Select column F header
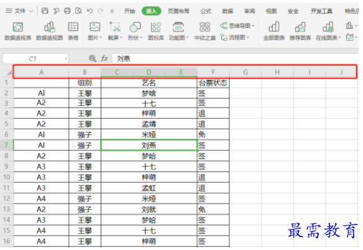Screen dimensions: 363x250 coord(213,72)
